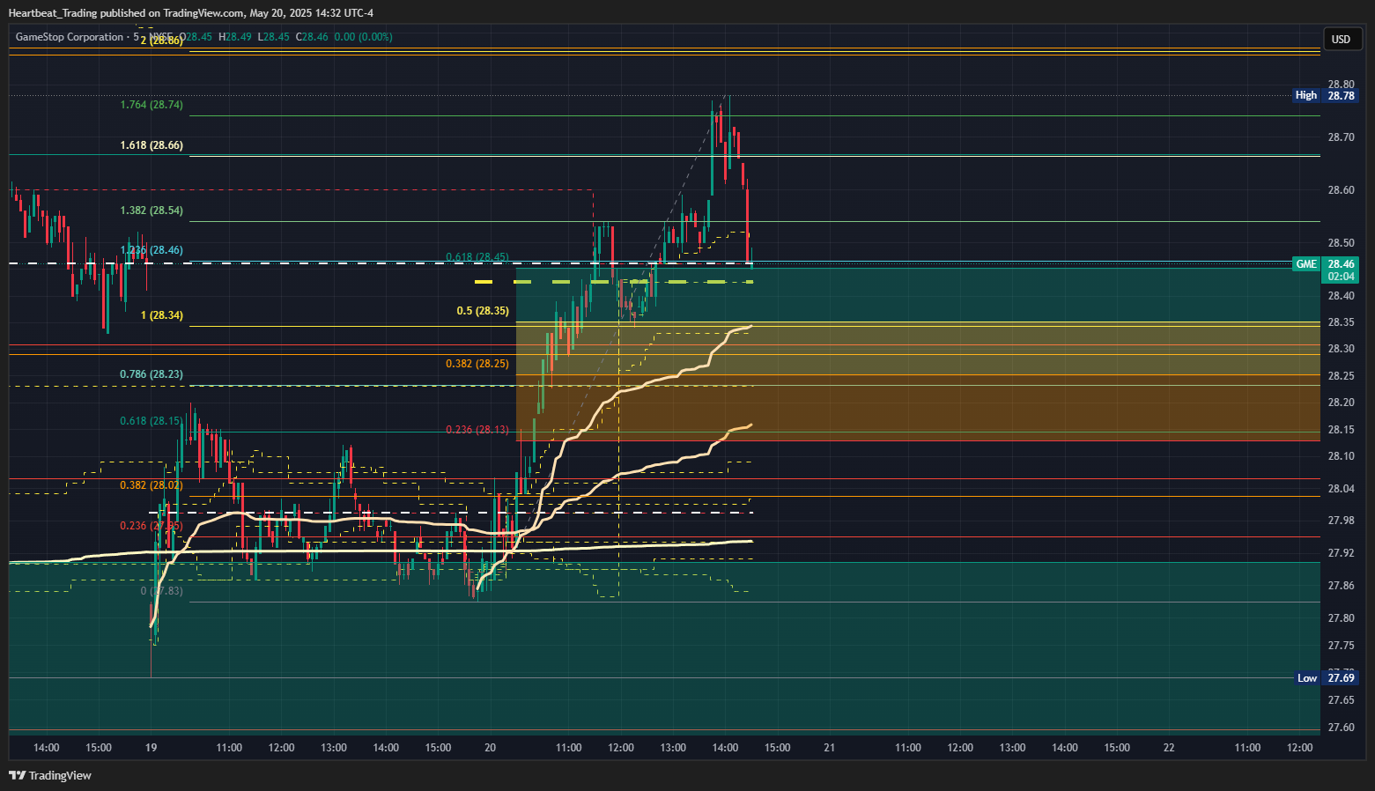Viewport: 1375px width, 791px height.
Task: Select the Fibonacci label 0.618 (28.15)
Action: click(152, 421)
